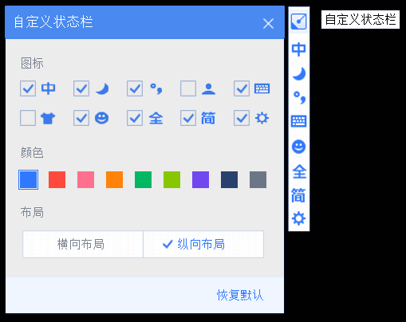Click the shirt skin icon in the dialog grid
The width and height of the screenshot is (406, 322).
point(48,118)
